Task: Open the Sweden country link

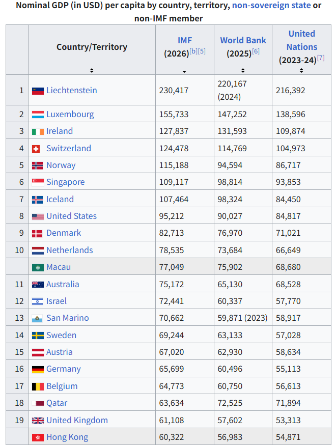Action: click(x=61, y=335)
